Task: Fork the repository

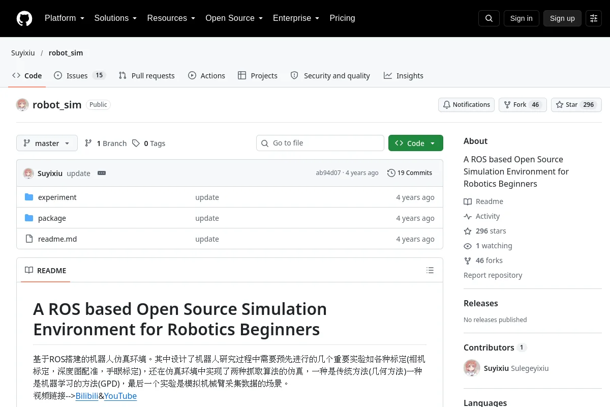Action: [523, 105]
